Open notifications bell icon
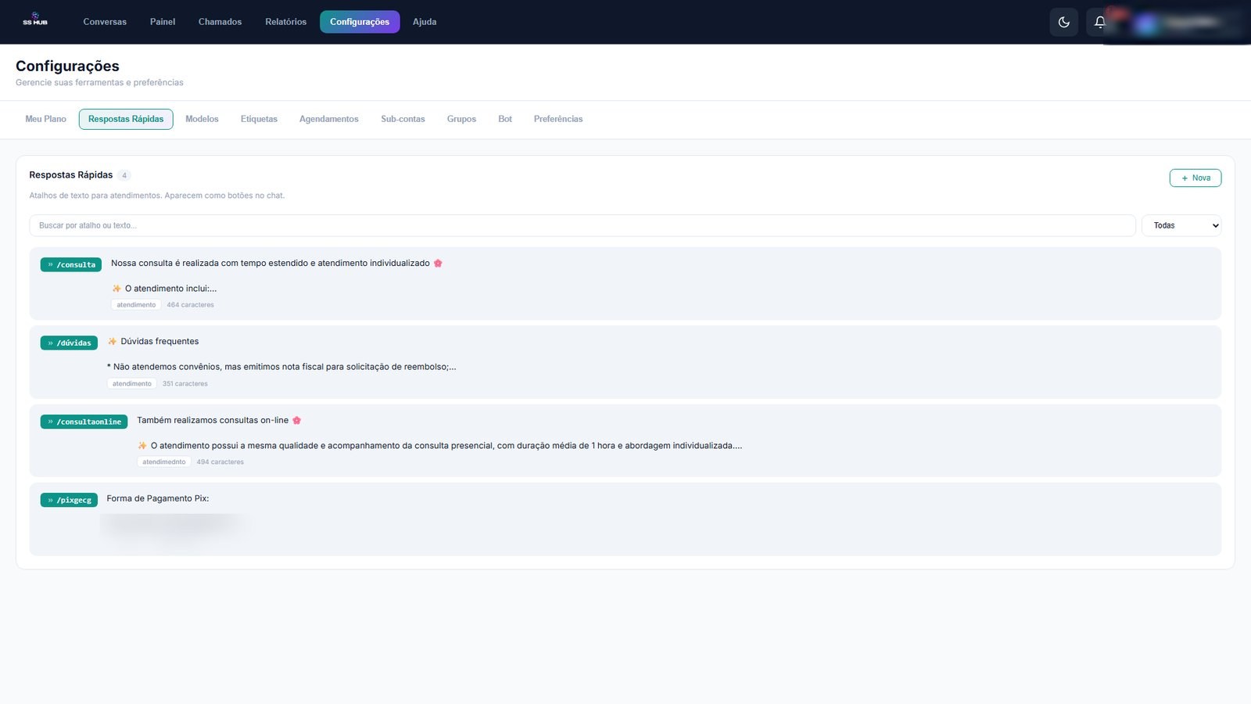Image resolution: width=1251 pixels, height=704 pixels. pos(1099,22)
